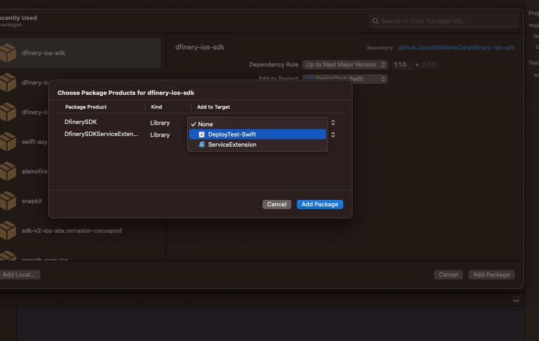This screenshot has width=539, height=341.
Task: Click the ServiceExtension bell icon in the target menu
Action: click(202, 145)
